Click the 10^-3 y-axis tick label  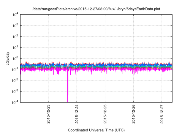click(15, 91)
